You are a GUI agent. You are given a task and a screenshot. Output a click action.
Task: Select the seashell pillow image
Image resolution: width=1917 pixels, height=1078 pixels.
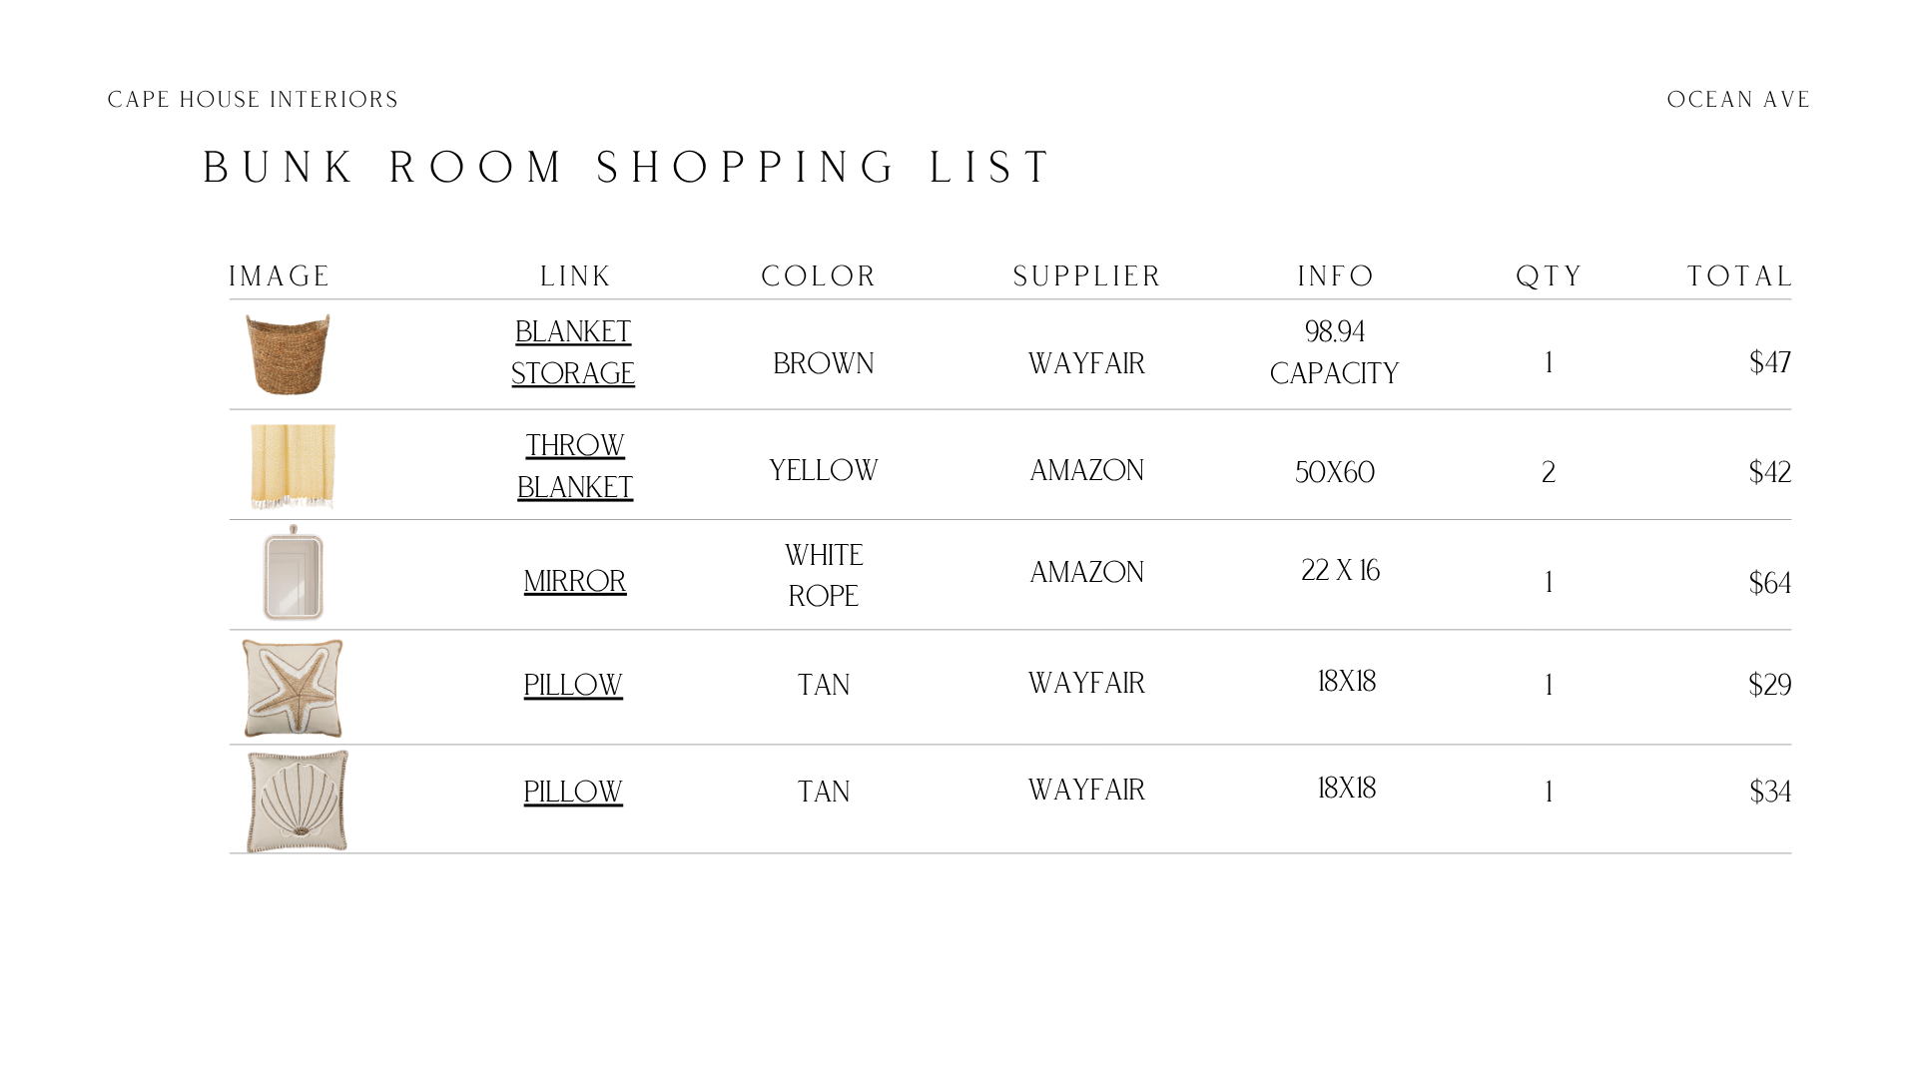tap(298, 801)
